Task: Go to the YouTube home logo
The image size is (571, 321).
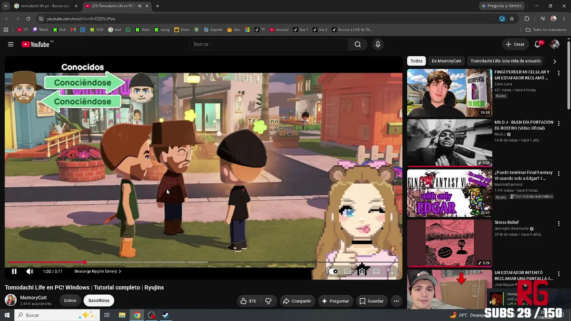Action: pos(35,44)
